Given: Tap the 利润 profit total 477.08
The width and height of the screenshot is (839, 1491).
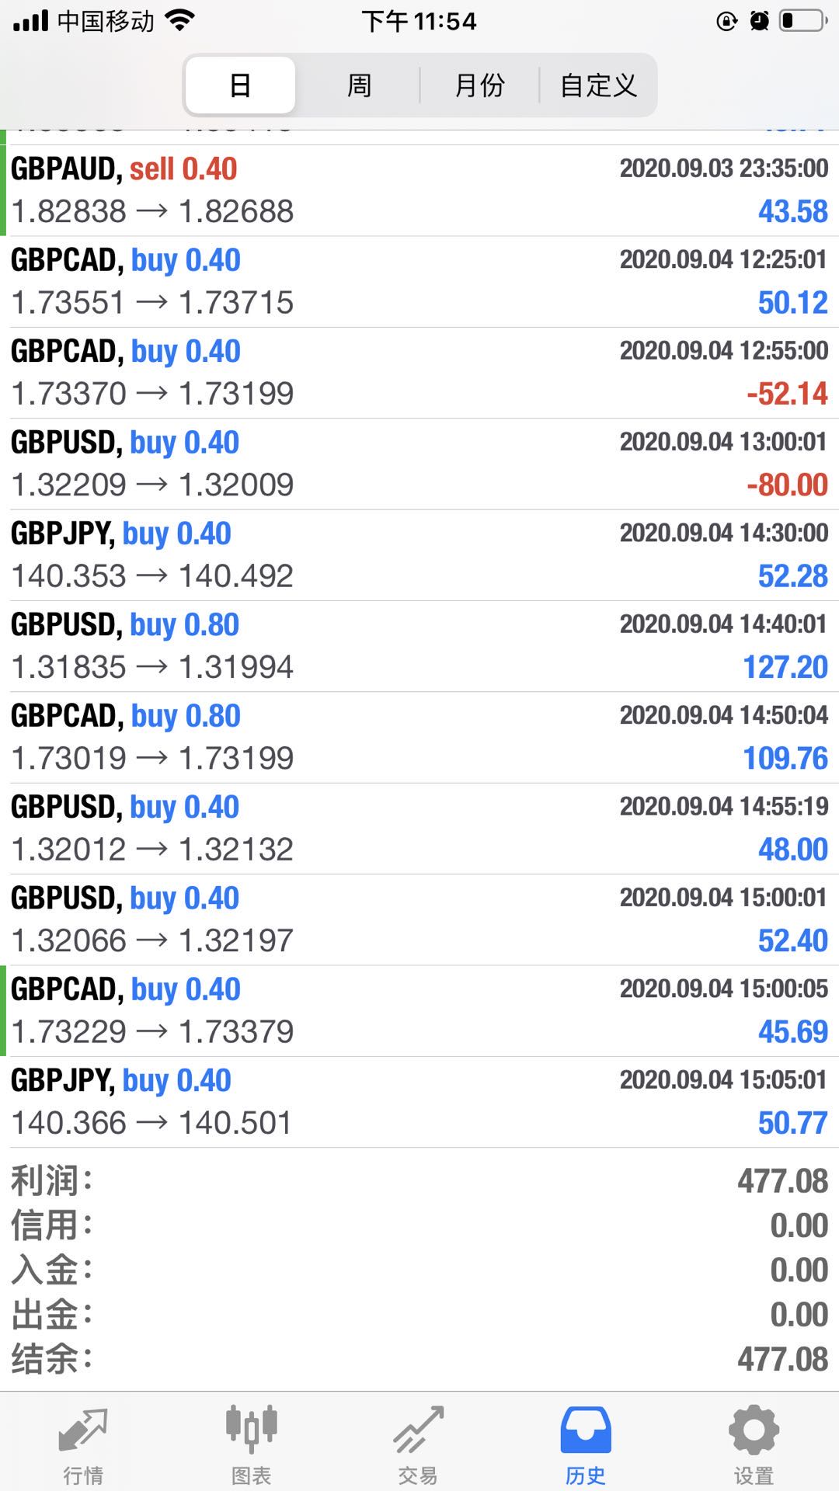Looking at the screenshot, I should coord(782,1181).
